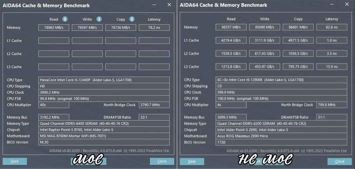Screen dimensions: 355x169
Task: Select memory write value 85080 MB/s
Action: coord(265,27)
